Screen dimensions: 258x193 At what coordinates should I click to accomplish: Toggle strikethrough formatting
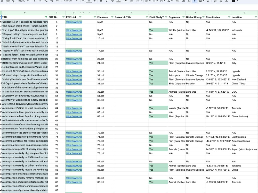click(x=112, y=1)
